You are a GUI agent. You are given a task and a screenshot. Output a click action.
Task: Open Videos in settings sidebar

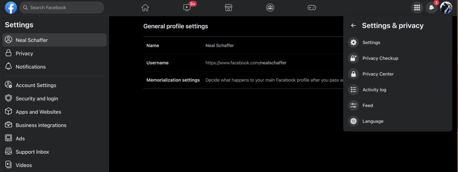tap(55, 165)
